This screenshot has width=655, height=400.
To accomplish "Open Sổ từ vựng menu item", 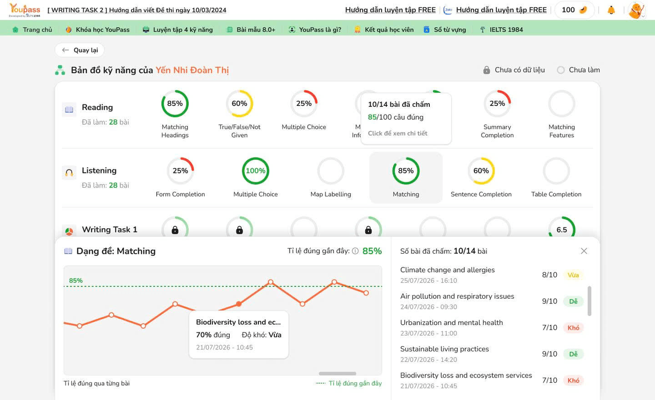I will [444, 30].
